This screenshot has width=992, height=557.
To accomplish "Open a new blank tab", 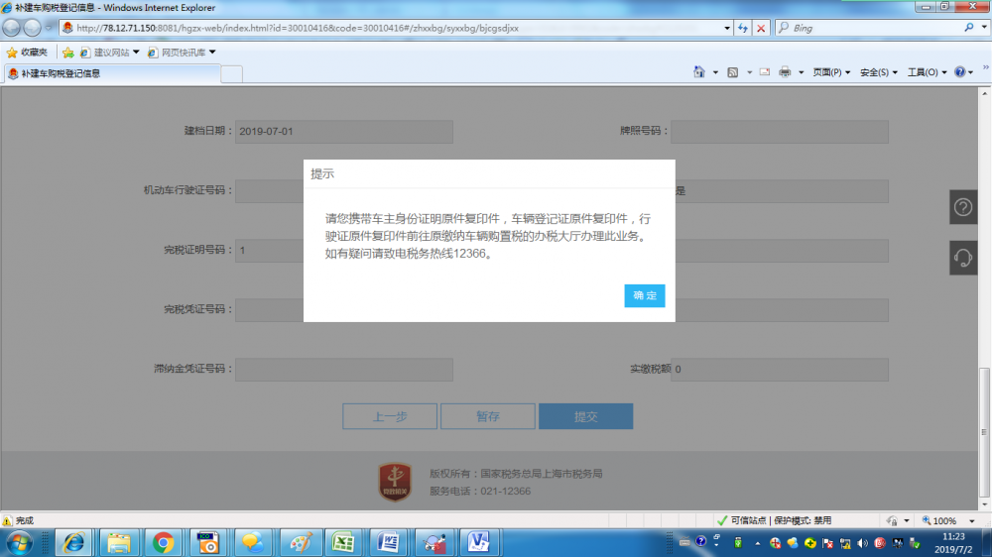I will [231, 74].
